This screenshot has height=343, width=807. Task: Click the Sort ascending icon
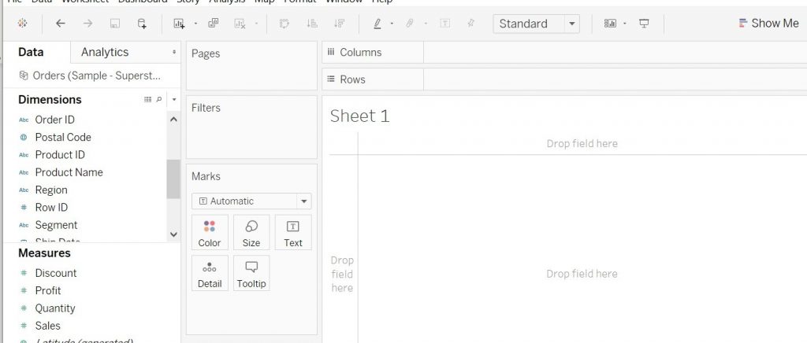coord(312,23)
